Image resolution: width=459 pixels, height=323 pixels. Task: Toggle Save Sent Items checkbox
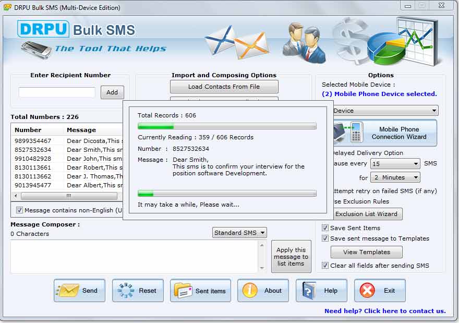(x=325, y=228)
